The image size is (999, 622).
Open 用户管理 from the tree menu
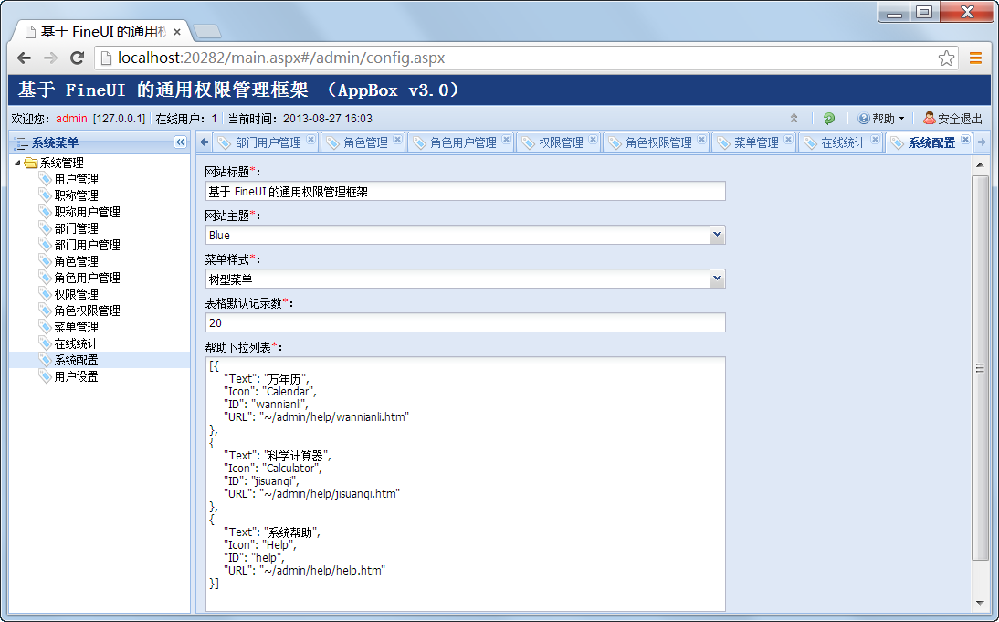tap(76, 179)
